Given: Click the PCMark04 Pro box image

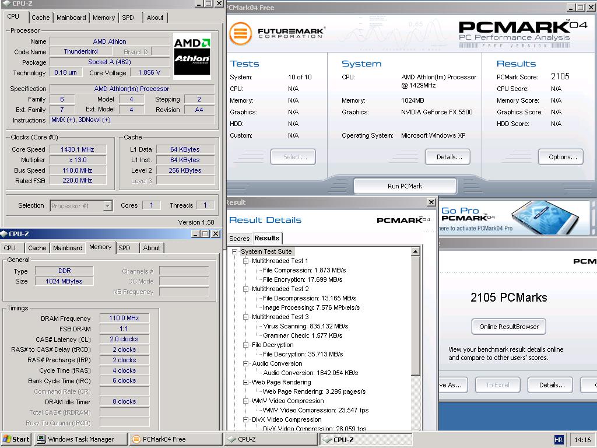Looking at the screenshot, I should click(545, 217).
